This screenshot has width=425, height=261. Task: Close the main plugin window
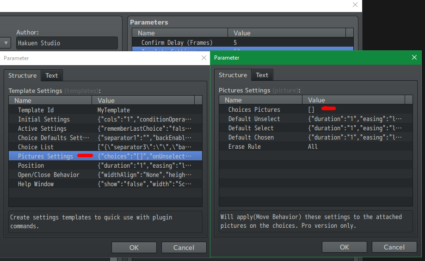[355, 5]
